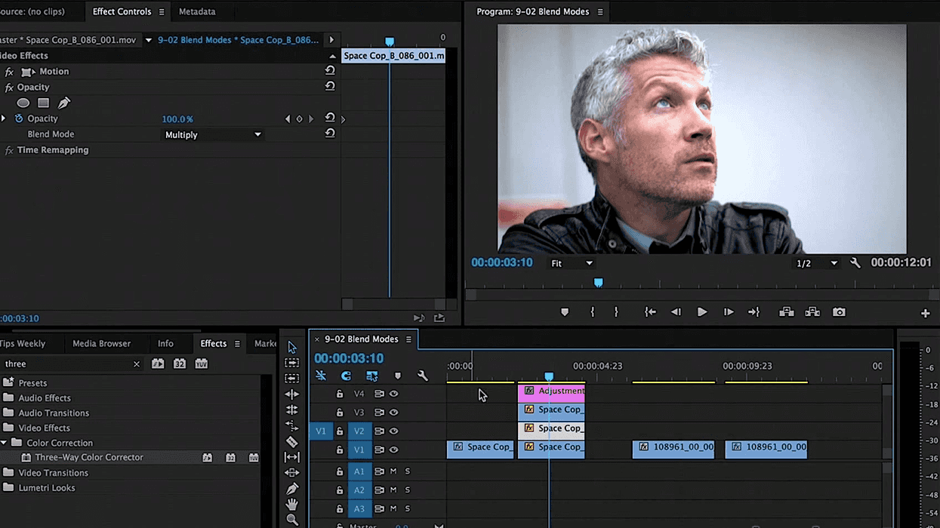
Task: Toggle V3 track output eye
Action: [x=393, y=413]
